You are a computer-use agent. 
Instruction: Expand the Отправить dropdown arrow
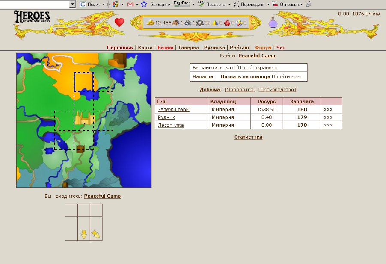[301, 4]
